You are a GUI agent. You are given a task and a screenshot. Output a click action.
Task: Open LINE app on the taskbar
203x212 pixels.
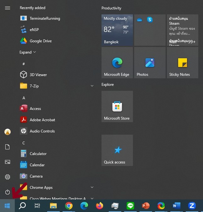pos(130,206)
